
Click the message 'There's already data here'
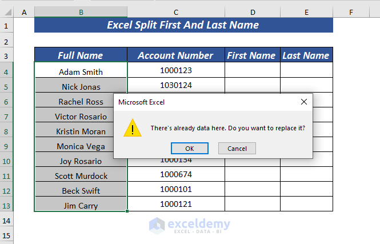188,128
